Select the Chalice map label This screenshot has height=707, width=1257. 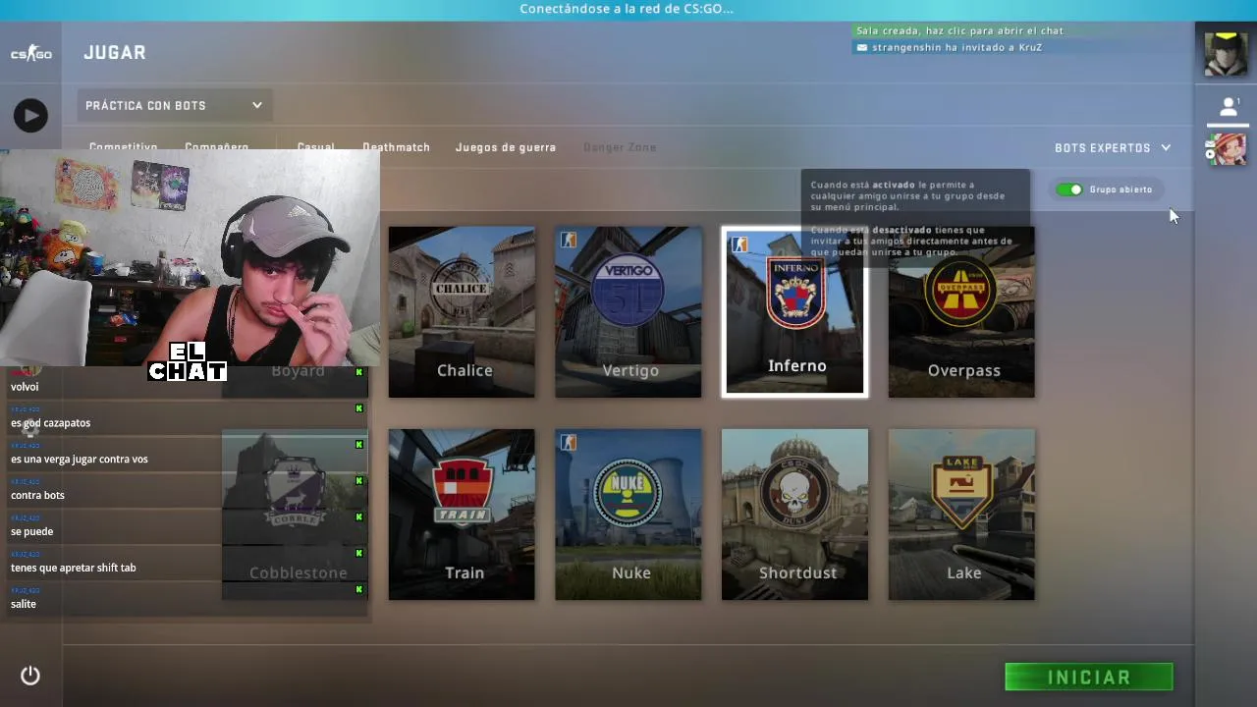(465, 370)
